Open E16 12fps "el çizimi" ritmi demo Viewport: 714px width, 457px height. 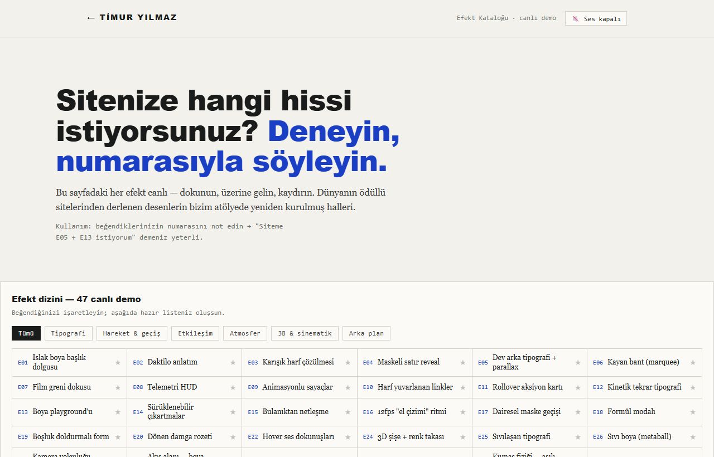404,412
